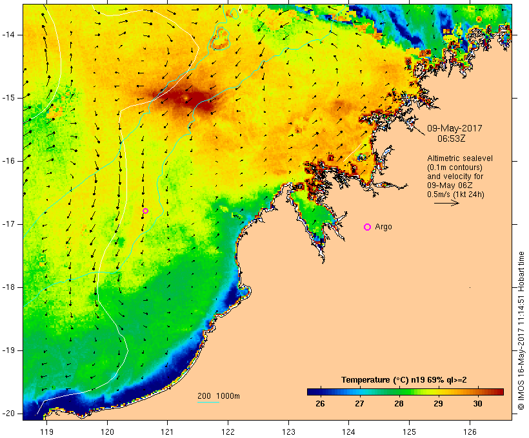Click the '-20' latitude axis label
The height and width of the screenshot is (438, 529).
coord(9,414)
